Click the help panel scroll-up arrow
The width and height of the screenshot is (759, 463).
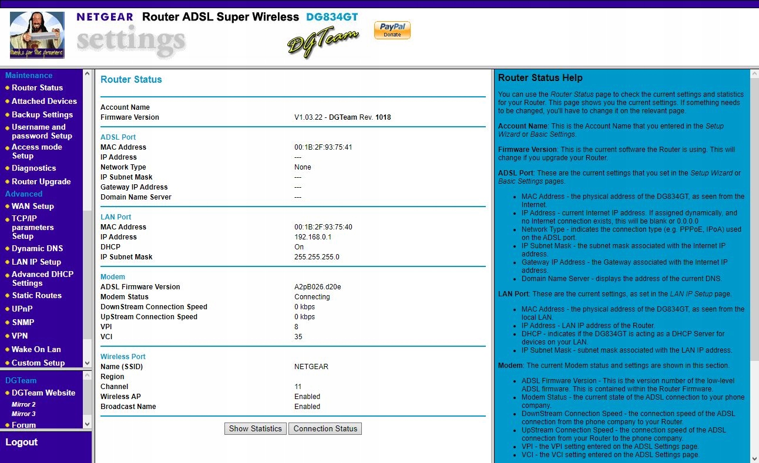[x=754, y=74]
